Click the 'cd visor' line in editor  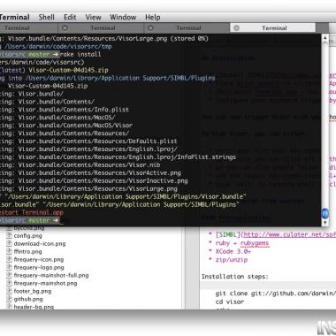coord(230,302)
